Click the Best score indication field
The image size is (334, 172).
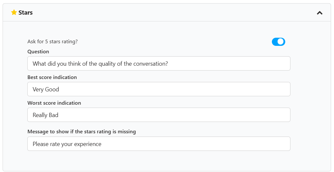point(195,89)
